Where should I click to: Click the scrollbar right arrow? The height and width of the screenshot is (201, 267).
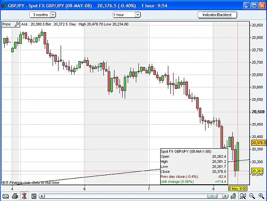pos(225,196)
